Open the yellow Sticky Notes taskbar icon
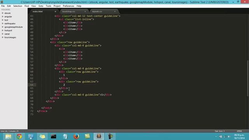 (42, 136)
